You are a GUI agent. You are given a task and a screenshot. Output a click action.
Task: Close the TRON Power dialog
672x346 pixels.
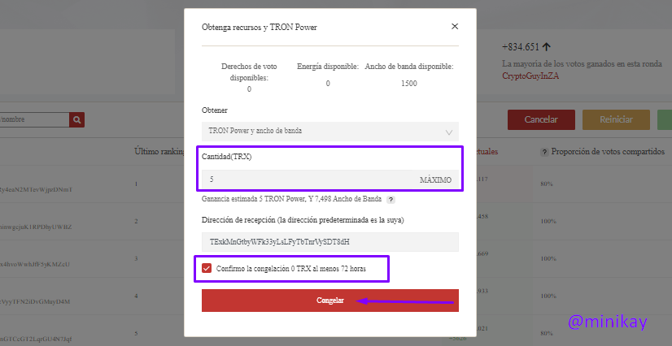point(455,27)
